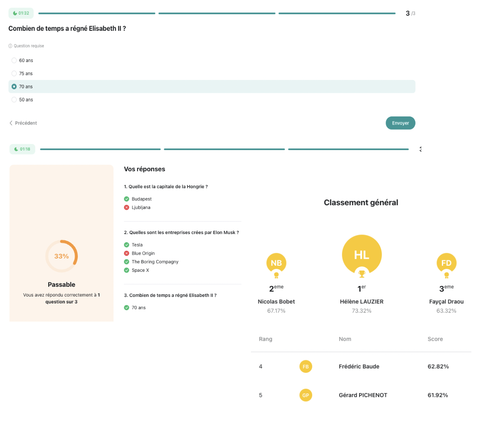The width and height of the screenshot is (484, 430).
Task: Click the green check beside 70 ans answer
Action: 127,307
